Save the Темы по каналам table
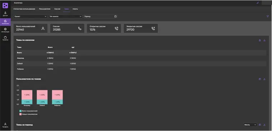272x131 pixels. point(260,40)
